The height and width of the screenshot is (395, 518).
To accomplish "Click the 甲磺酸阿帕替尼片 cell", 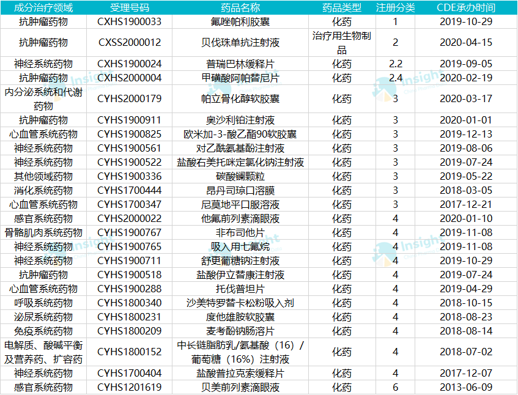I will [240, 78].
